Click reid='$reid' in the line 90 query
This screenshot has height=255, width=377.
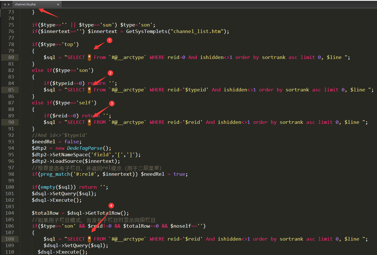tap(185, 122)
